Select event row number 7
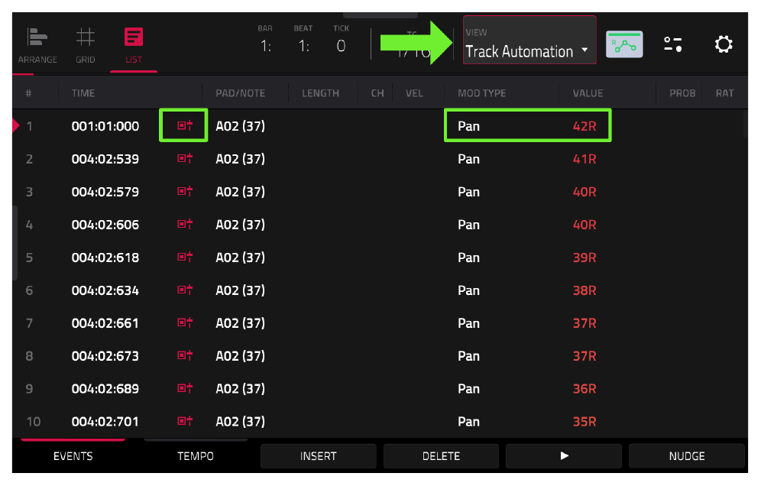 coord(29,323)
